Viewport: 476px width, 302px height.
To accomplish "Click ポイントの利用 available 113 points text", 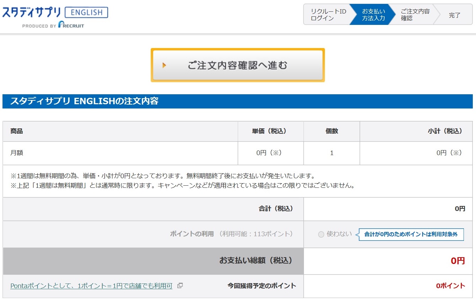I will click(x=231, y=234).
